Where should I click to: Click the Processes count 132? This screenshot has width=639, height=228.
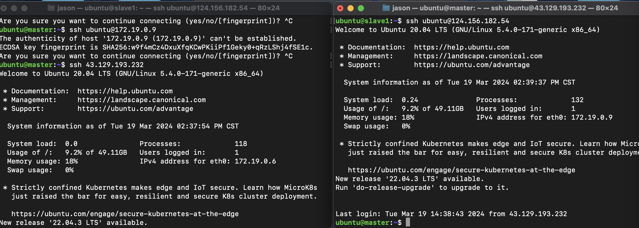577,100
